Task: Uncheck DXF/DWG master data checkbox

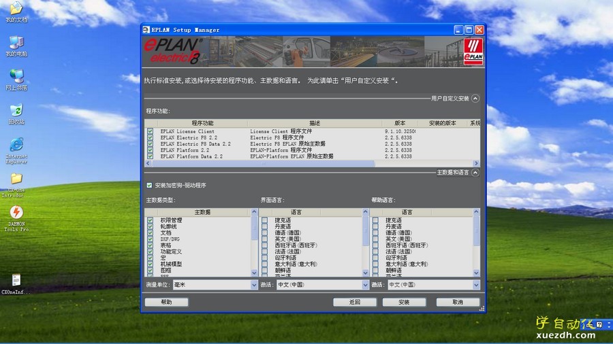Action: point(150,239)
